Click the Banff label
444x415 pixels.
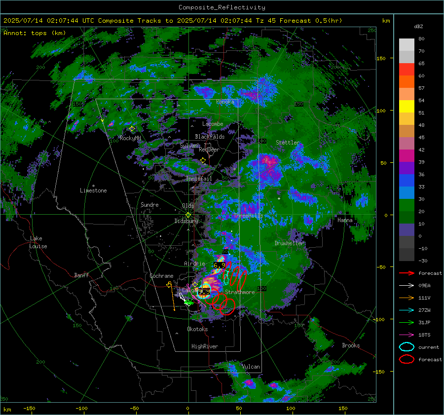pyautogui.click(x=81, y=275)
